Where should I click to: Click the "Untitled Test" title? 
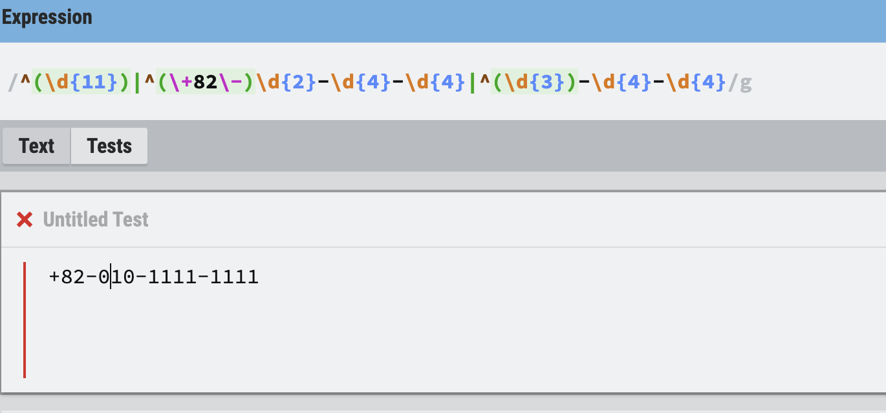tap(96, 220)
